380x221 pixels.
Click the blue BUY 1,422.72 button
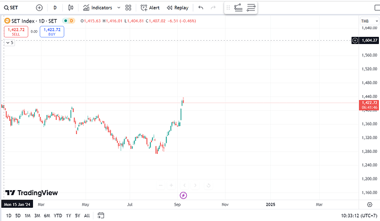point(52,32)
